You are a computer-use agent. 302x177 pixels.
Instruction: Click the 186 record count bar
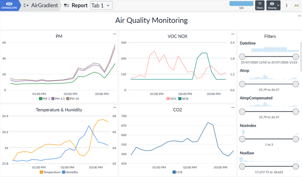point(241,3)
